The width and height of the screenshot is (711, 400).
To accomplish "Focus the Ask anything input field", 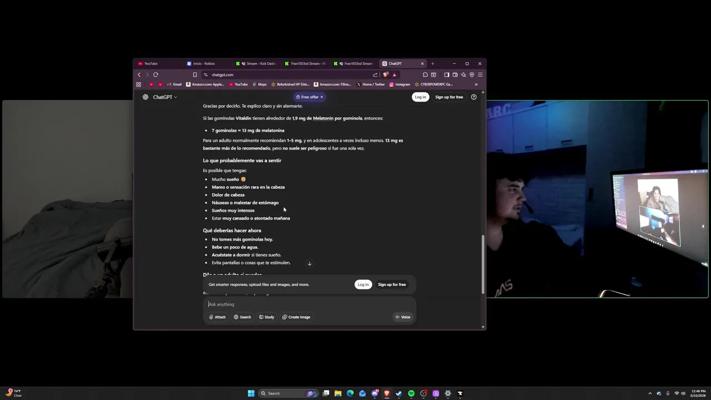I will (x=309, y=304).
